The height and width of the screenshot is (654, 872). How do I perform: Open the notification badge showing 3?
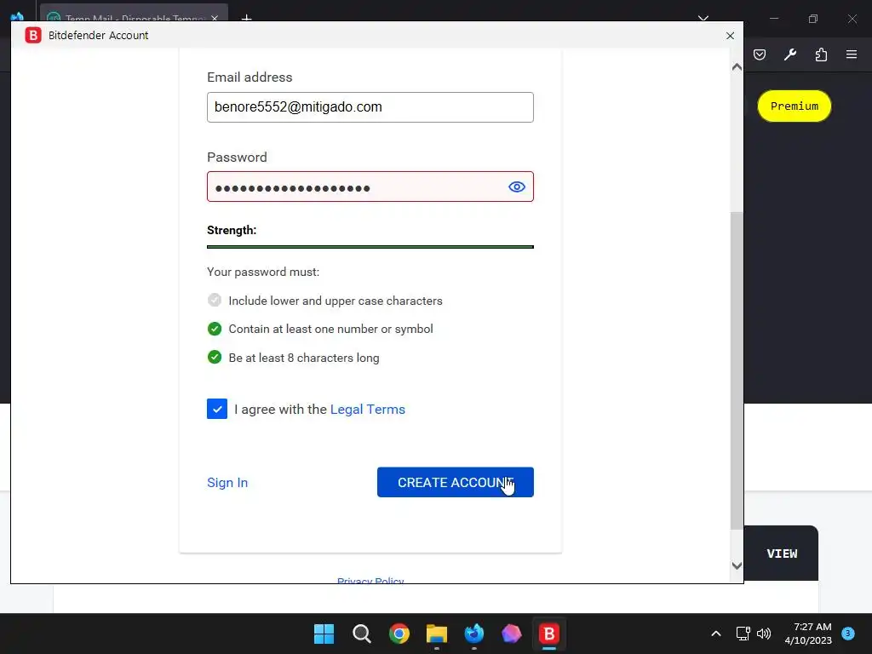(x=848, y=633)
